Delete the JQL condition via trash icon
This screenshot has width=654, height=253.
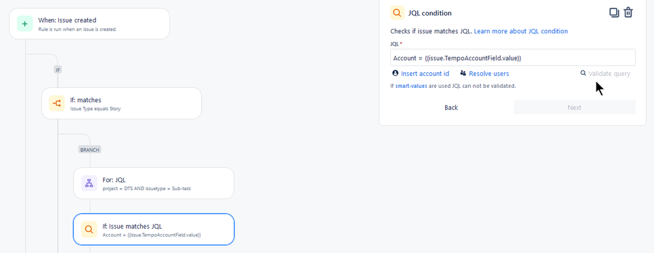pos(628,12)
